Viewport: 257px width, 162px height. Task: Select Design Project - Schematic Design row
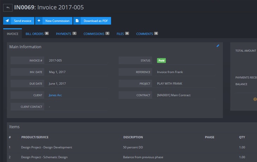(x=132, y=157)
